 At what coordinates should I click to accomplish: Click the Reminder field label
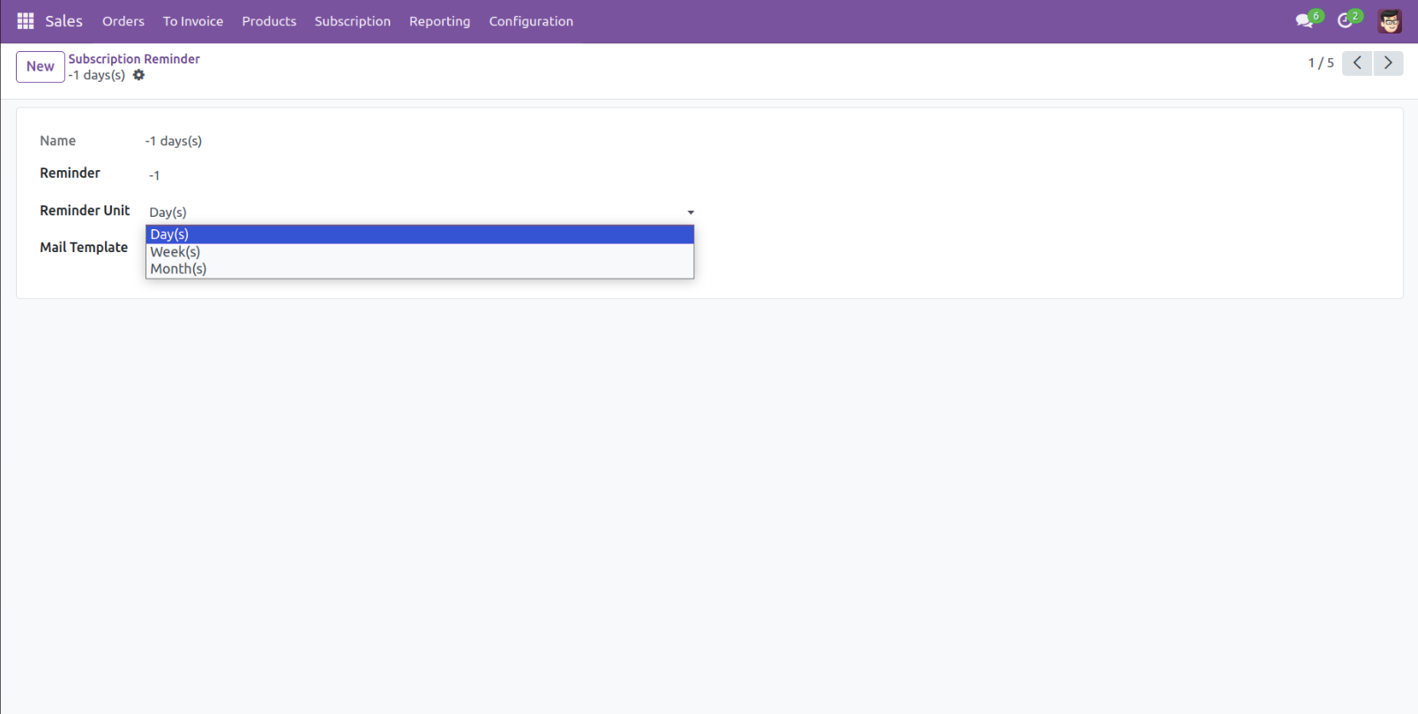click(x=70, y=174)
